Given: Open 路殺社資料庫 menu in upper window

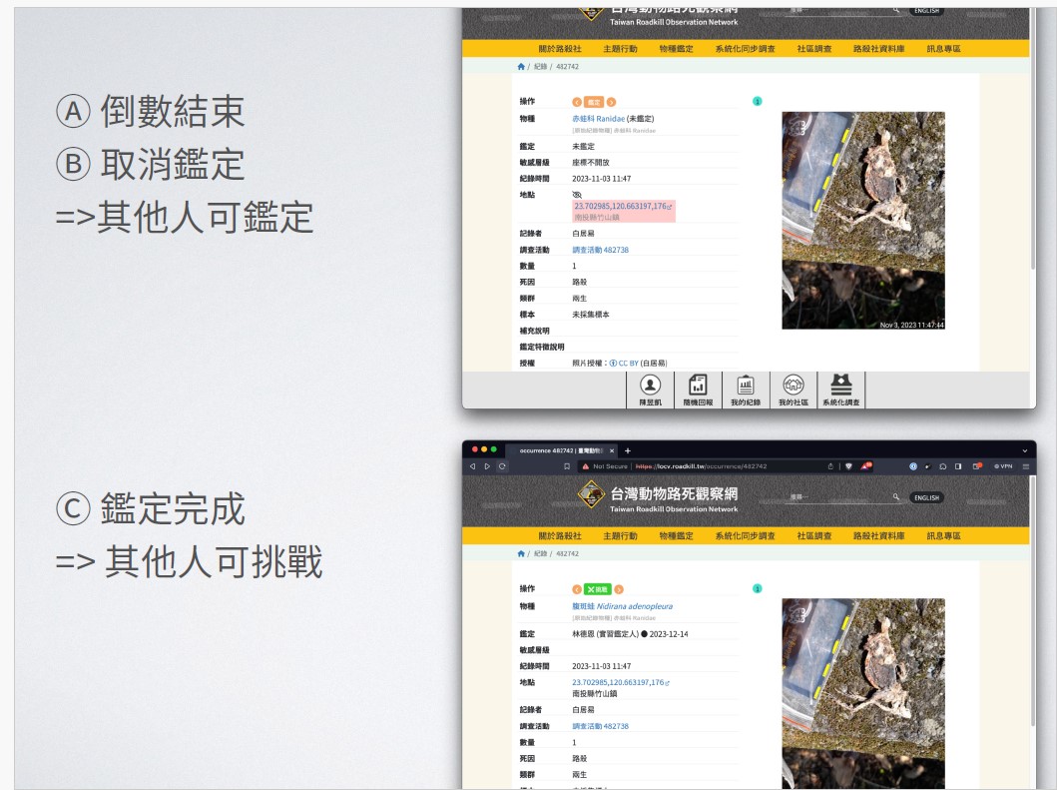Looking at the screenshot, I should coord(878,49).
